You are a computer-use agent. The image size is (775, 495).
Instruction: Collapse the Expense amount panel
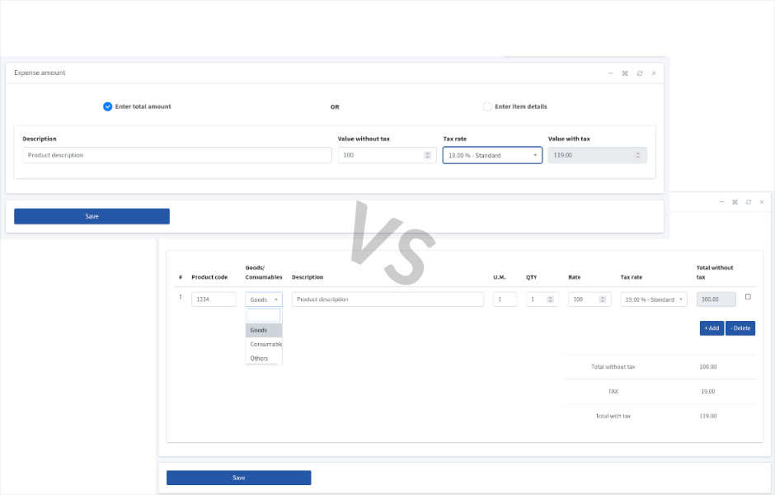click(x=610, y=73)
